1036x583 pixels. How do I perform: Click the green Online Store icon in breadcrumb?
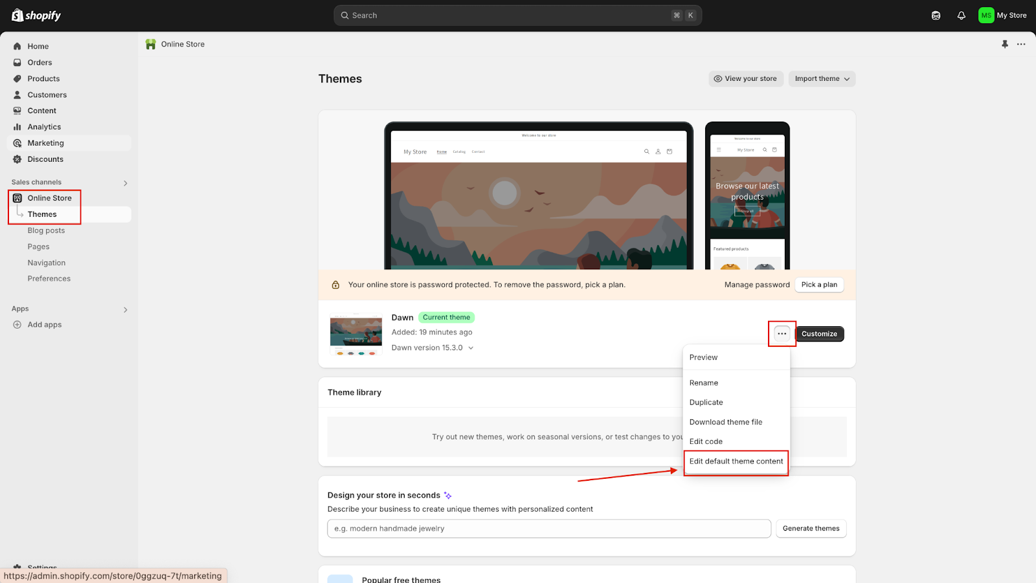[x=151, y=44]
